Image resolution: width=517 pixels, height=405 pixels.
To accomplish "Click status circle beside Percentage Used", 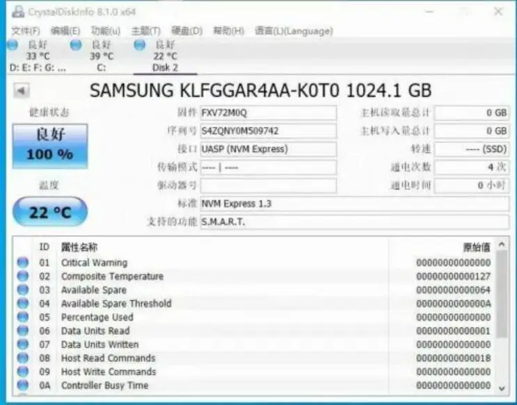I will 23,317.
